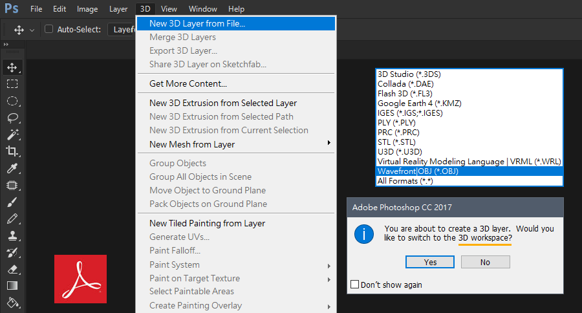Expand New Mesh from Layer submenu
Screen dimensions: 582x313
(329, 143)
